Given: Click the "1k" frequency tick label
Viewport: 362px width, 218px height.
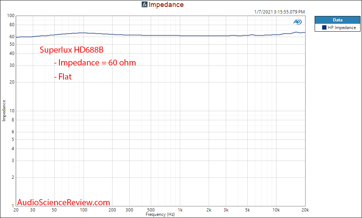Looking at the screenshot, I should pos(180,210).
